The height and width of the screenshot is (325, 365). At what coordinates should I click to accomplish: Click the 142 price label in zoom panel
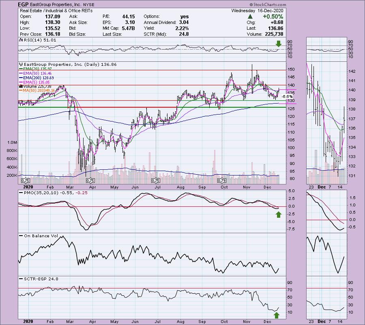click(x=352, y=71)
